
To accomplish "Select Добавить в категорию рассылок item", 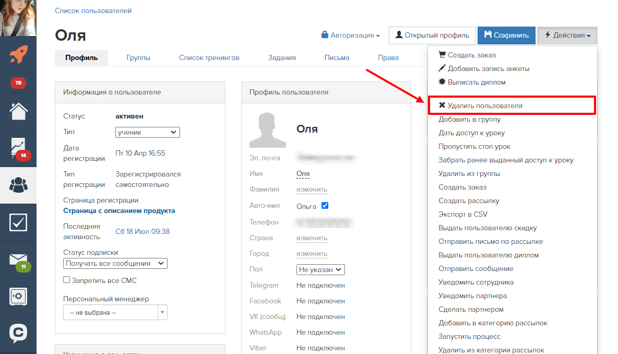I will (493, 323).
